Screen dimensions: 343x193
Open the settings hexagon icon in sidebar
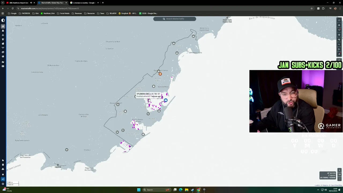click(3, 184)
